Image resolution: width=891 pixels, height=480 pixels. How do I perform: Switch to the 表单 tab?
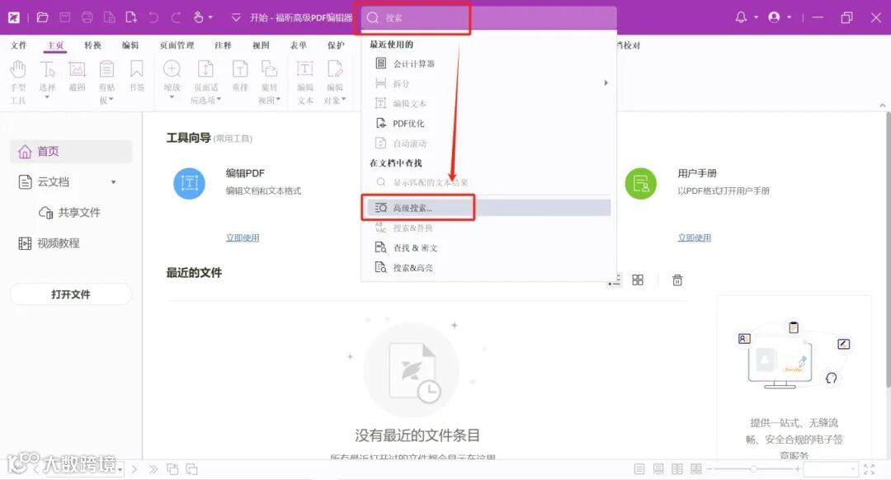coord(299,45)
